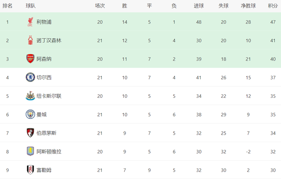Click the Liverpool club crest icon
Image resolution: width=281 pixels, height=179 pixels.
pyautogui.click(x=30, y=22)
